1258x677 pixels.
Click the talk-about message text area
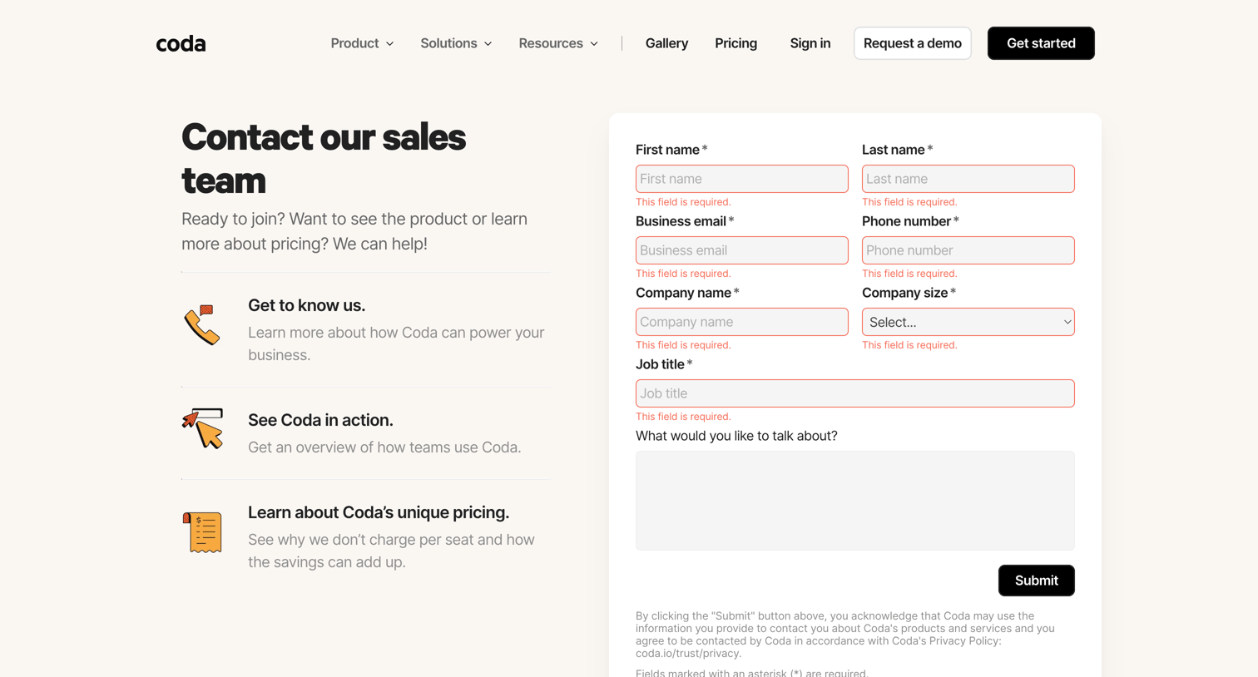point(854,501)
